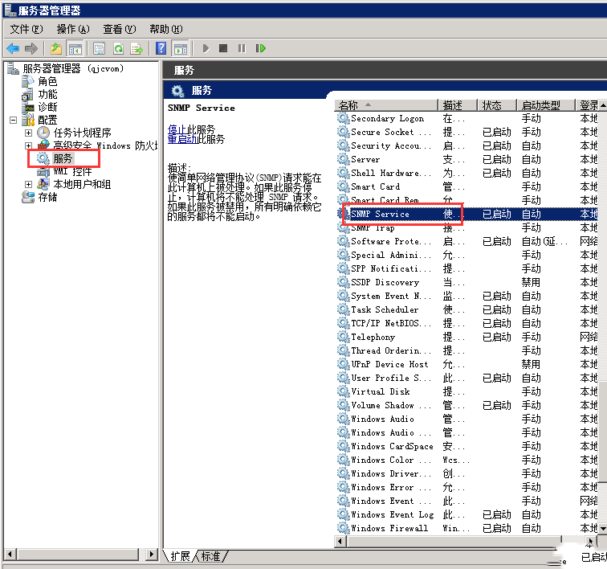Expand the 高级安全 Windows 防火墙 node
The width and height of the screenshot is (607, 569).
pos(28,145)
